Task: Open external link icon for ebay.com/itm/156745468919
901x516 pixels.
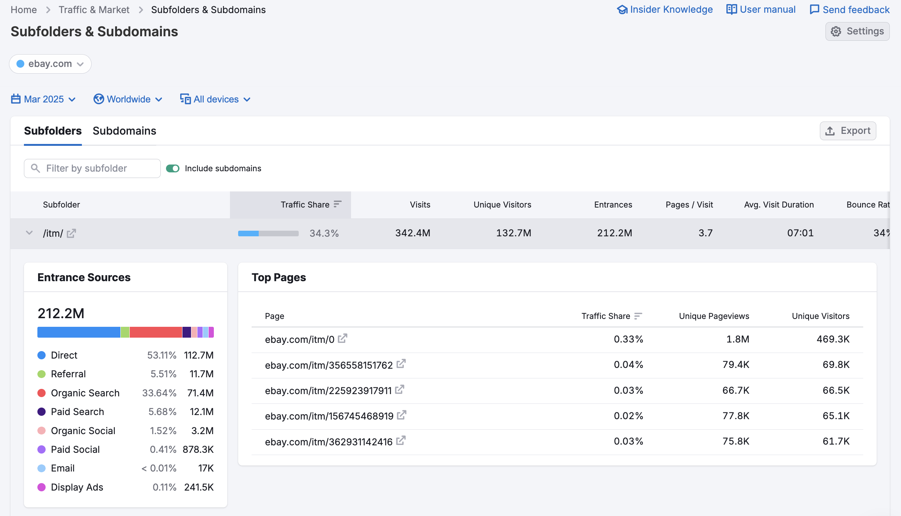Action: (402, 415)
